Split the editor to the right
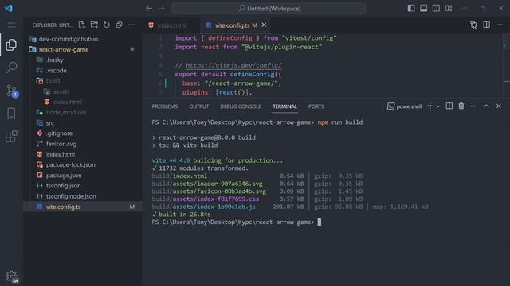 [x=486, y=25]
